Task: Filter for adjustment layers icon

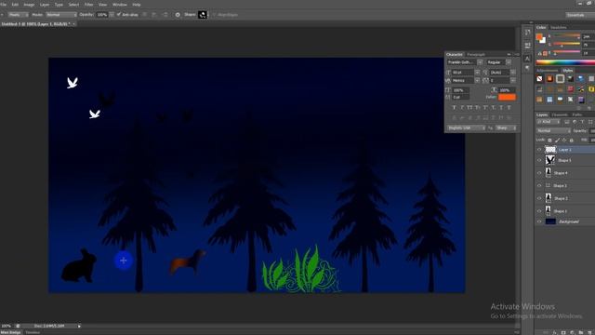Action: click(x=575, y=122)
